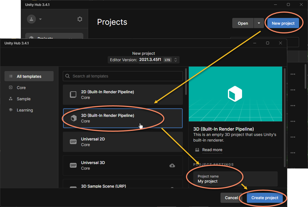The width and height of the screenshot is (308, 207).
Task: Expand the dropdown arrow beside Open button
Action: tap(258, 23)
